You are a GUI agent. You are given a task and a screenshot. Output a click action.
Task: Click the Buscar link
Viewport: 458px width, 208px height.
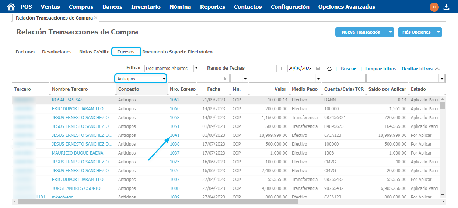348,69
